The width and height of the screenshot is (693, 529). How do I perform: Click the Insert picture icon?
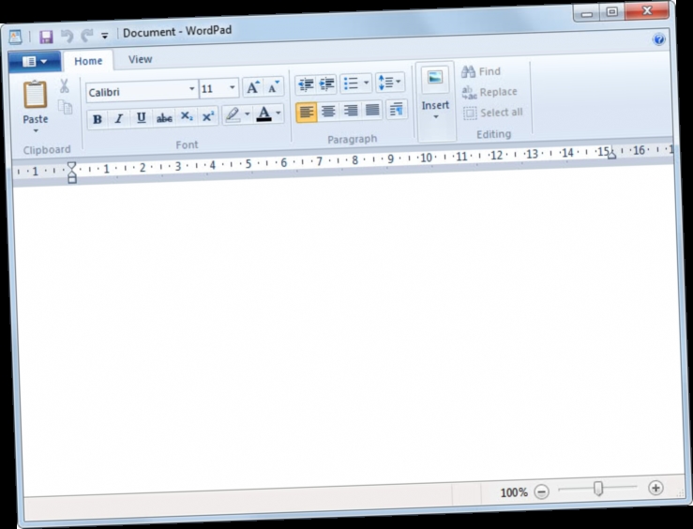point(435,78)
